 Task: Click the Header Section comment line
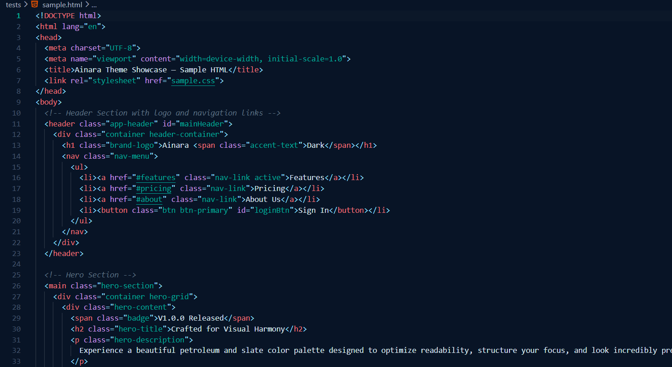point(162,113)
